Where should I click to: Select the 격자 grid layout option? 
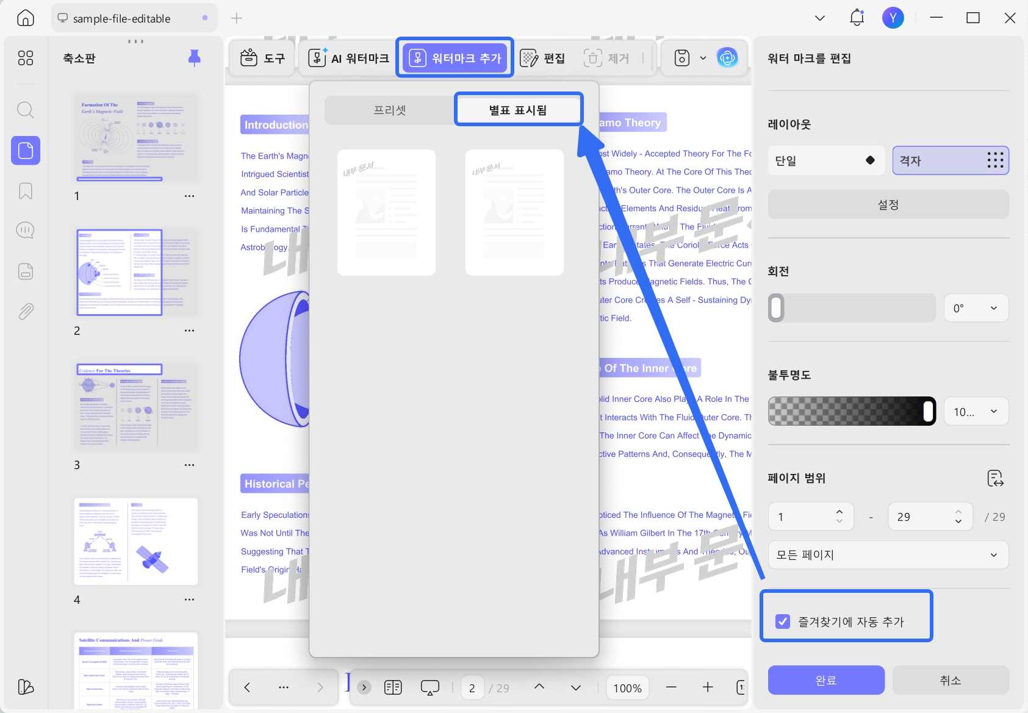[x=951, y=161]
